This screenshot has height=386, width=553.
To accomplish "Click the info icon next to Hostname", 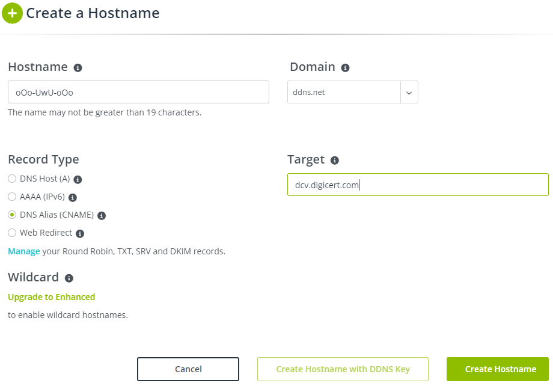I will coord(78,68).
